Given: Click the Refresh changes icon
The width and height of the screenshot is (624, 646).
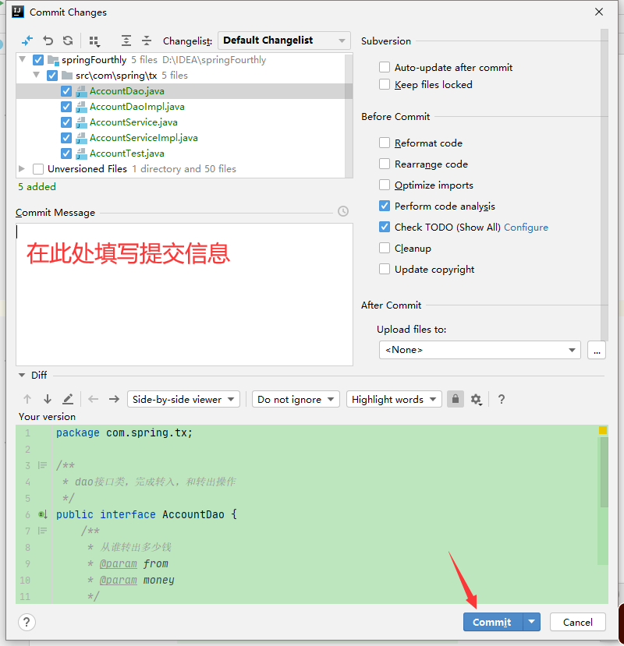Looking at the screenshot, I should pyautogui.click(x=68, y=41).
